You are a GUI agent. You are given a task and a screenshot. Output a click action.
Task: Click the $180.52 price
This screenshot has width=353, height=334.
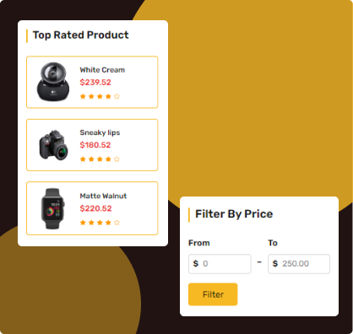(95, 145)
